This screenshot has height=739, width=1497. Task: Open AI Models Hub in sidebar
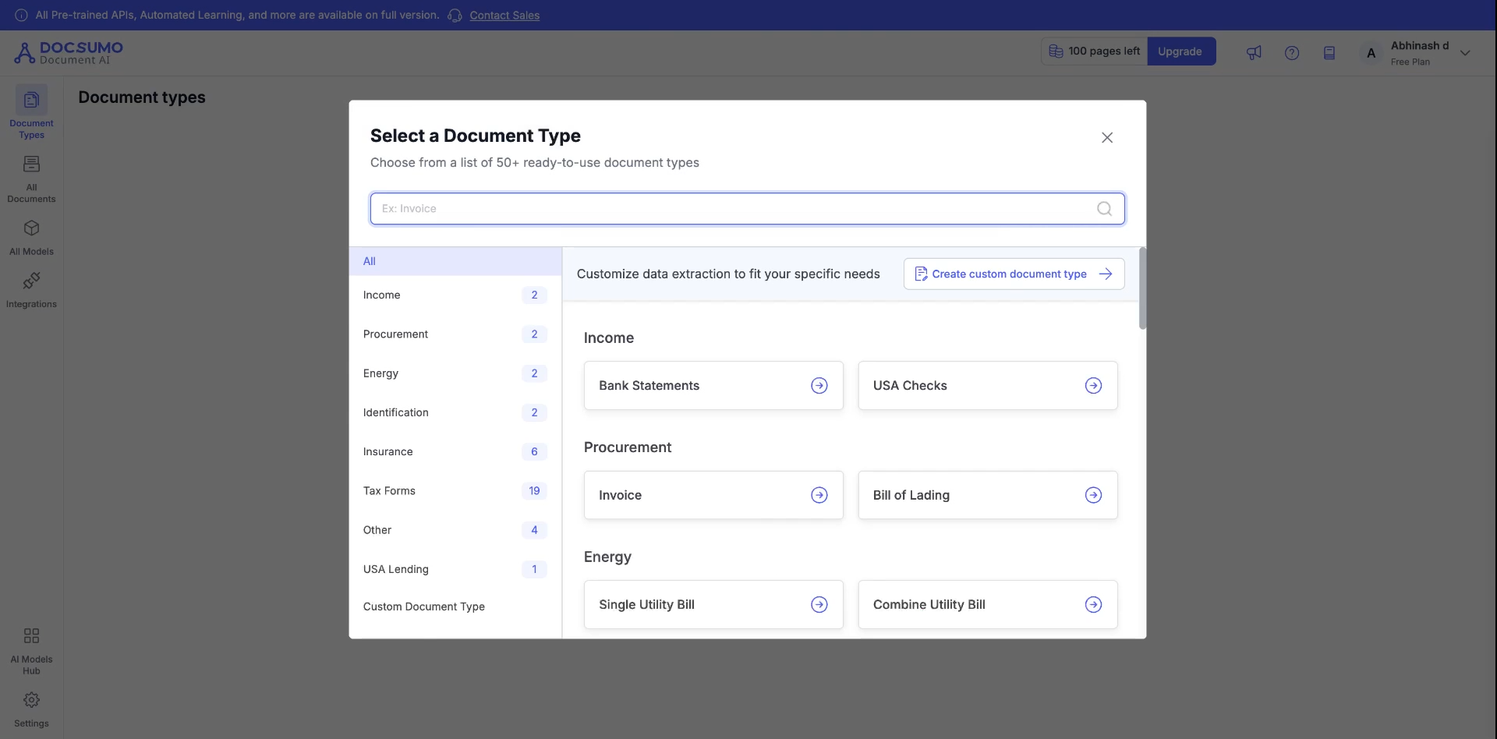click(31, 651)
